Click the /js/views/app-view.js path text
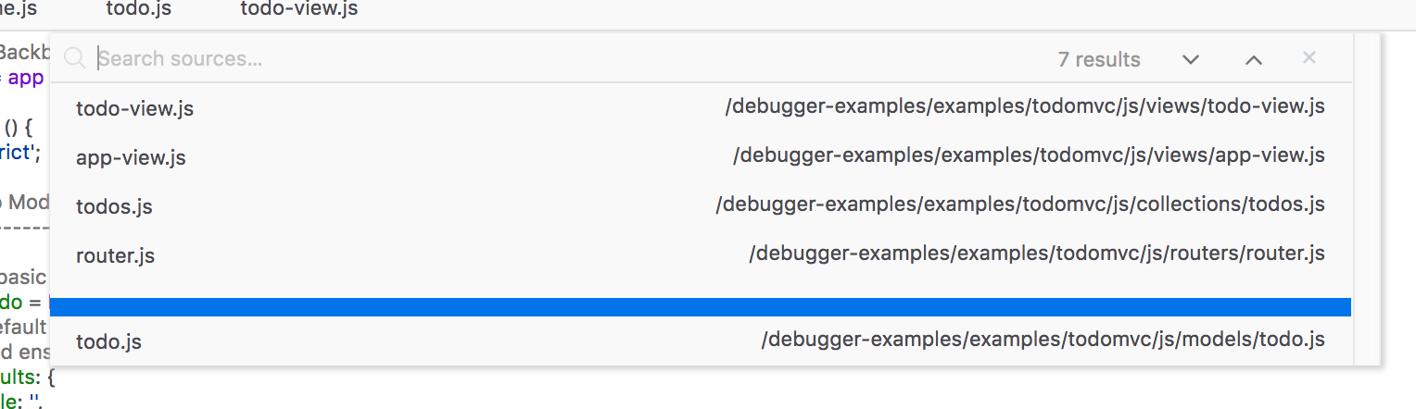The height and width of the screenshot is (409, 1416). point(1028,155)
